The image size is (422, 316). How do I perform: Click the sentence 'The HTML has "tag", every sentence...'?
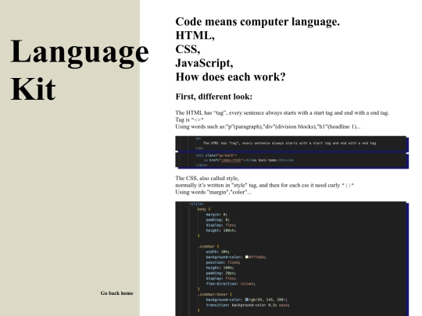point(282,112)
